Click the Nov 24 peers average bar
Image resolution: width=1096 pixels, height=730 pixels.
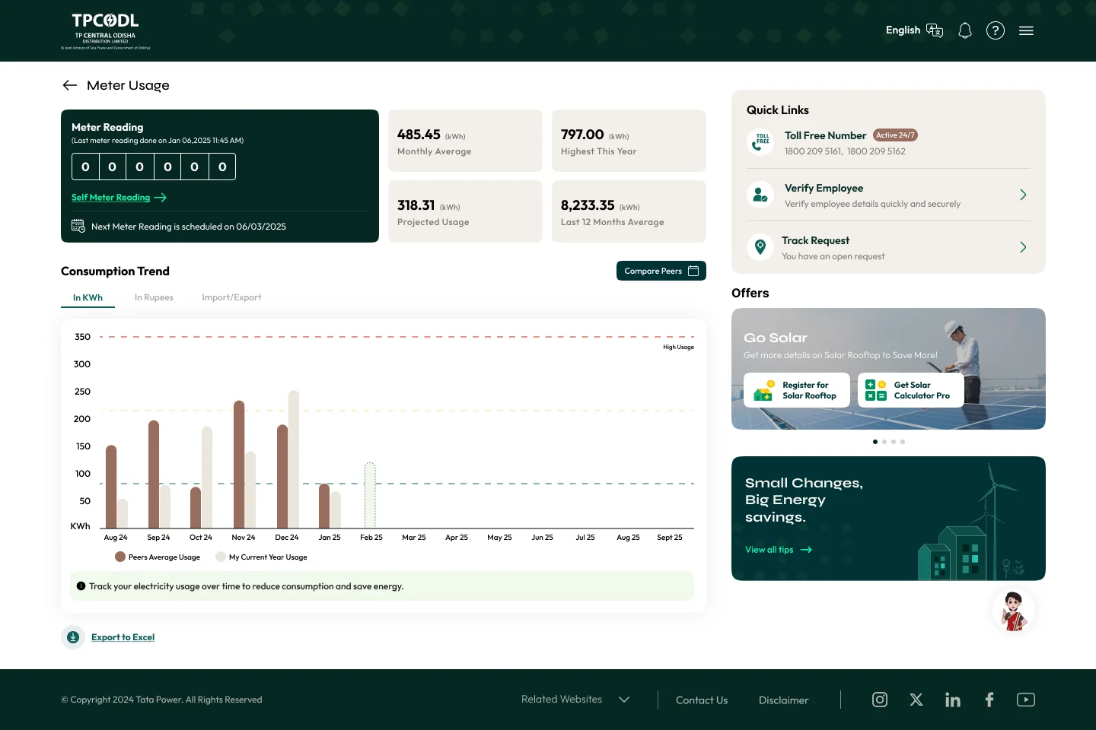point(239,464)
